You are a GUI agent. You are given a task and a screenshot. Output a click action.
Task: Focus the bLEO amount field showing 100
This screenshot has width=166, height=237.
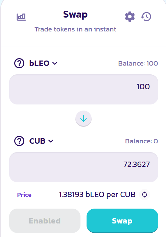[84, 89]
